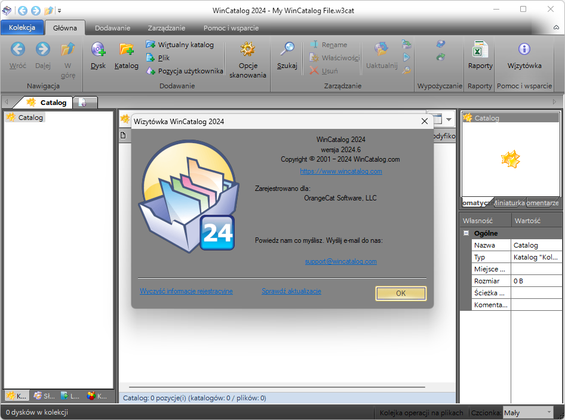Click the small folder-magnifier icon in Zarządzanie
This screenshot has height=420, width=565.
407,70
